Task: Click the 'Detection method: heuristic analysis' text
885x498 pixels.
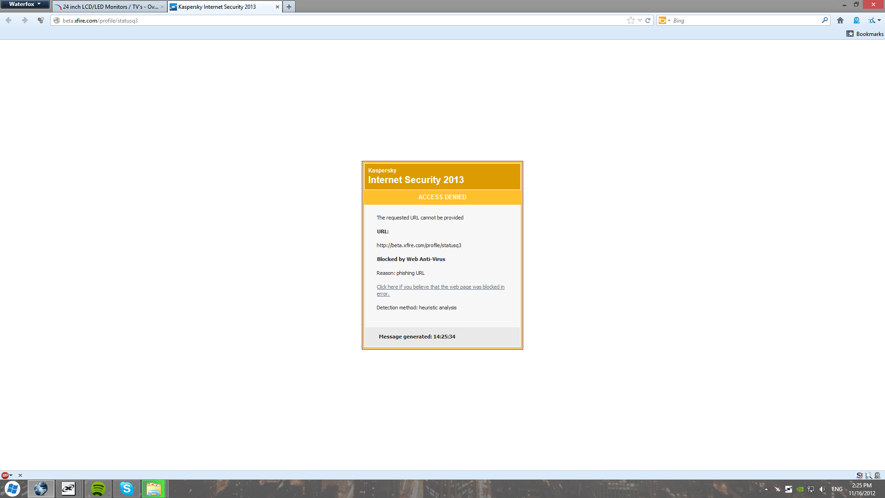Action: click(x=416, y=308)
